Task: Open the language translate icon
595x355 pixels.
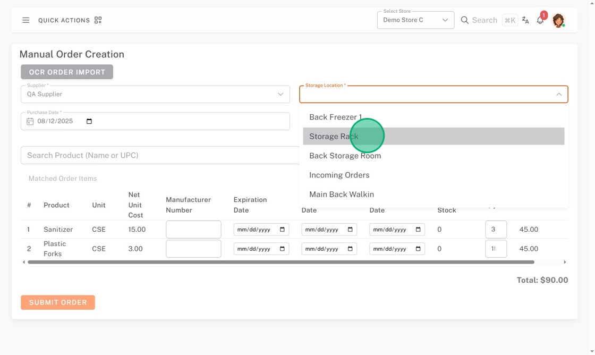Action: (x=525, y=20)
